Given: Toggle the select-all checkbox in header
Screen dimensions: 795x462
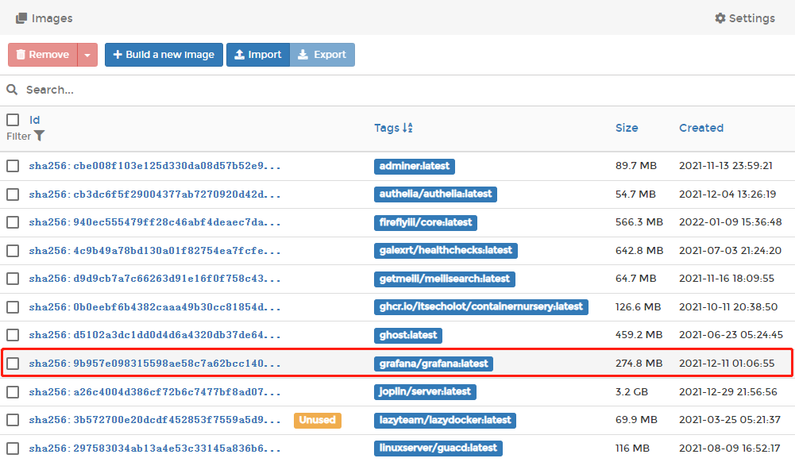Looking at the screenshot, I should click(x=13, y=120).
